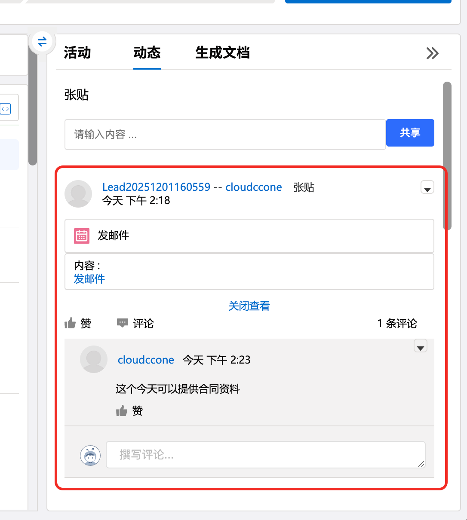Click the feed panel vertical scrollbar

pyautogui.click(x=447, y=156)
